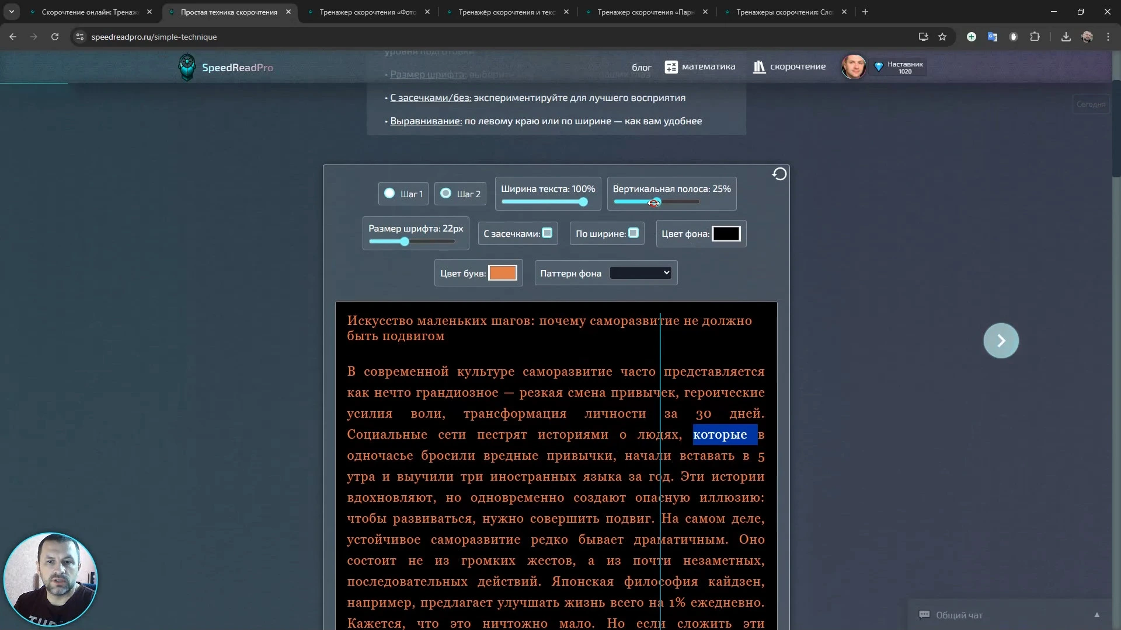Viewport: 1121px width, 630px height.
Task: Click the SpeedReadPro brand name
Action: pos(238,68)
